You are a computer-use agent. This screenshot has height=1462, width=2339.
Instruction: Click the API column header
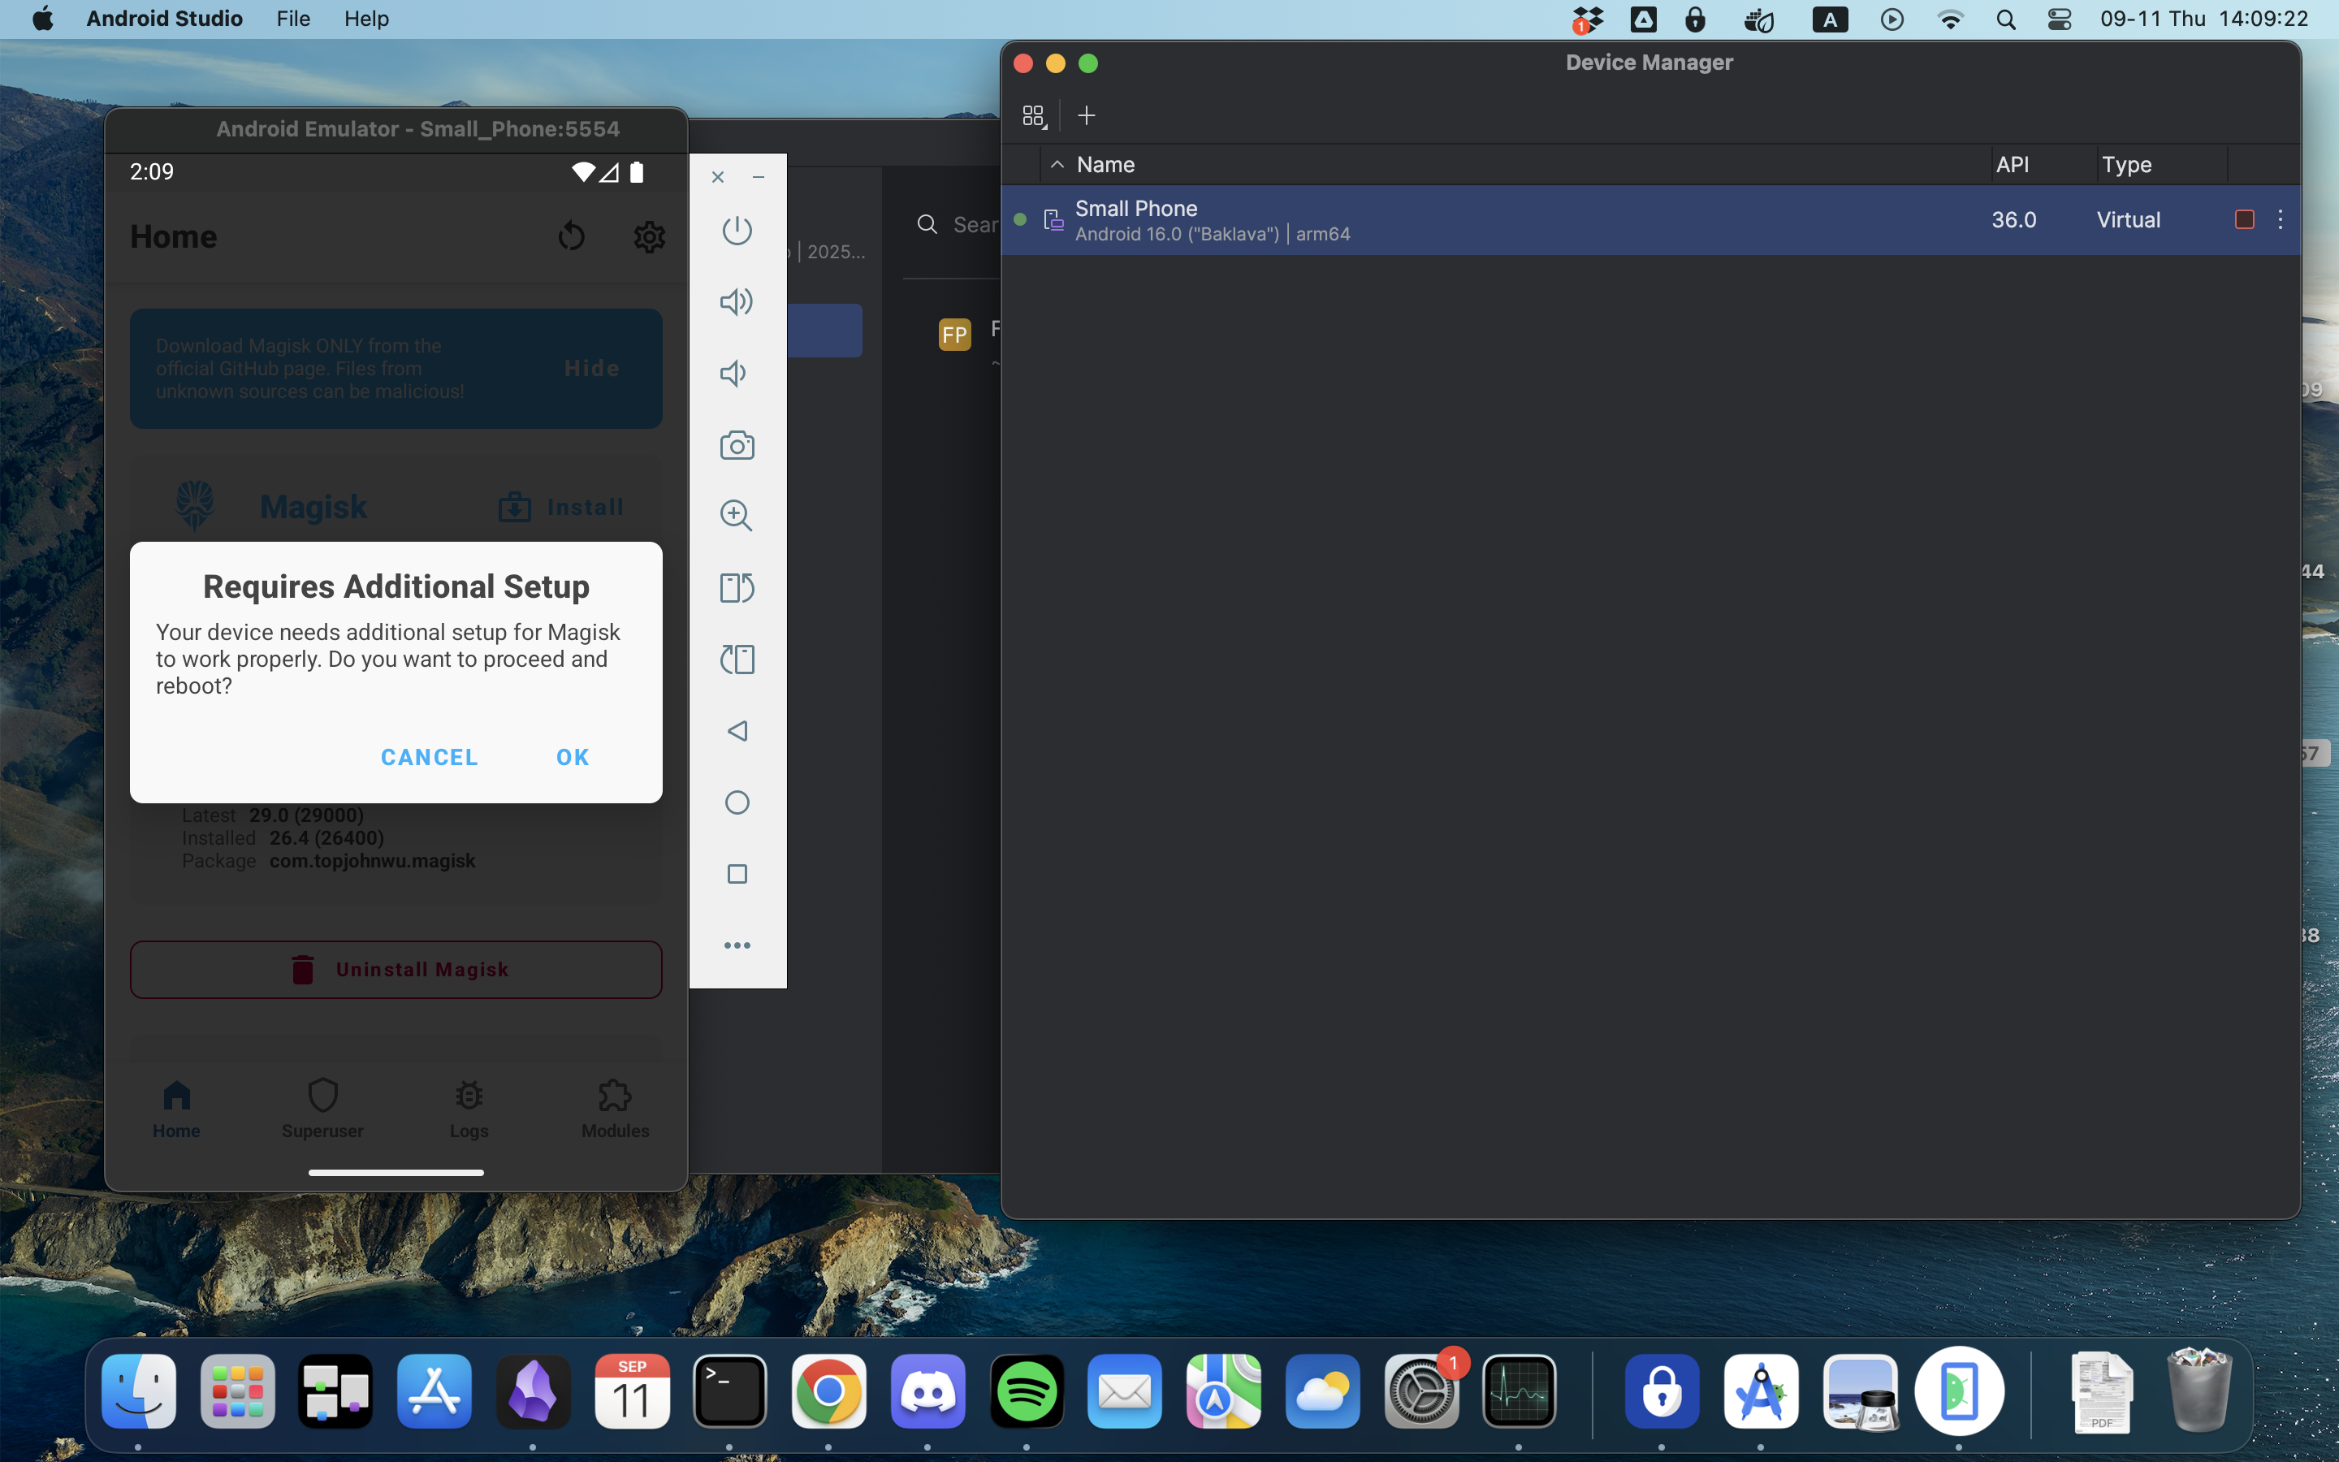2013,164
